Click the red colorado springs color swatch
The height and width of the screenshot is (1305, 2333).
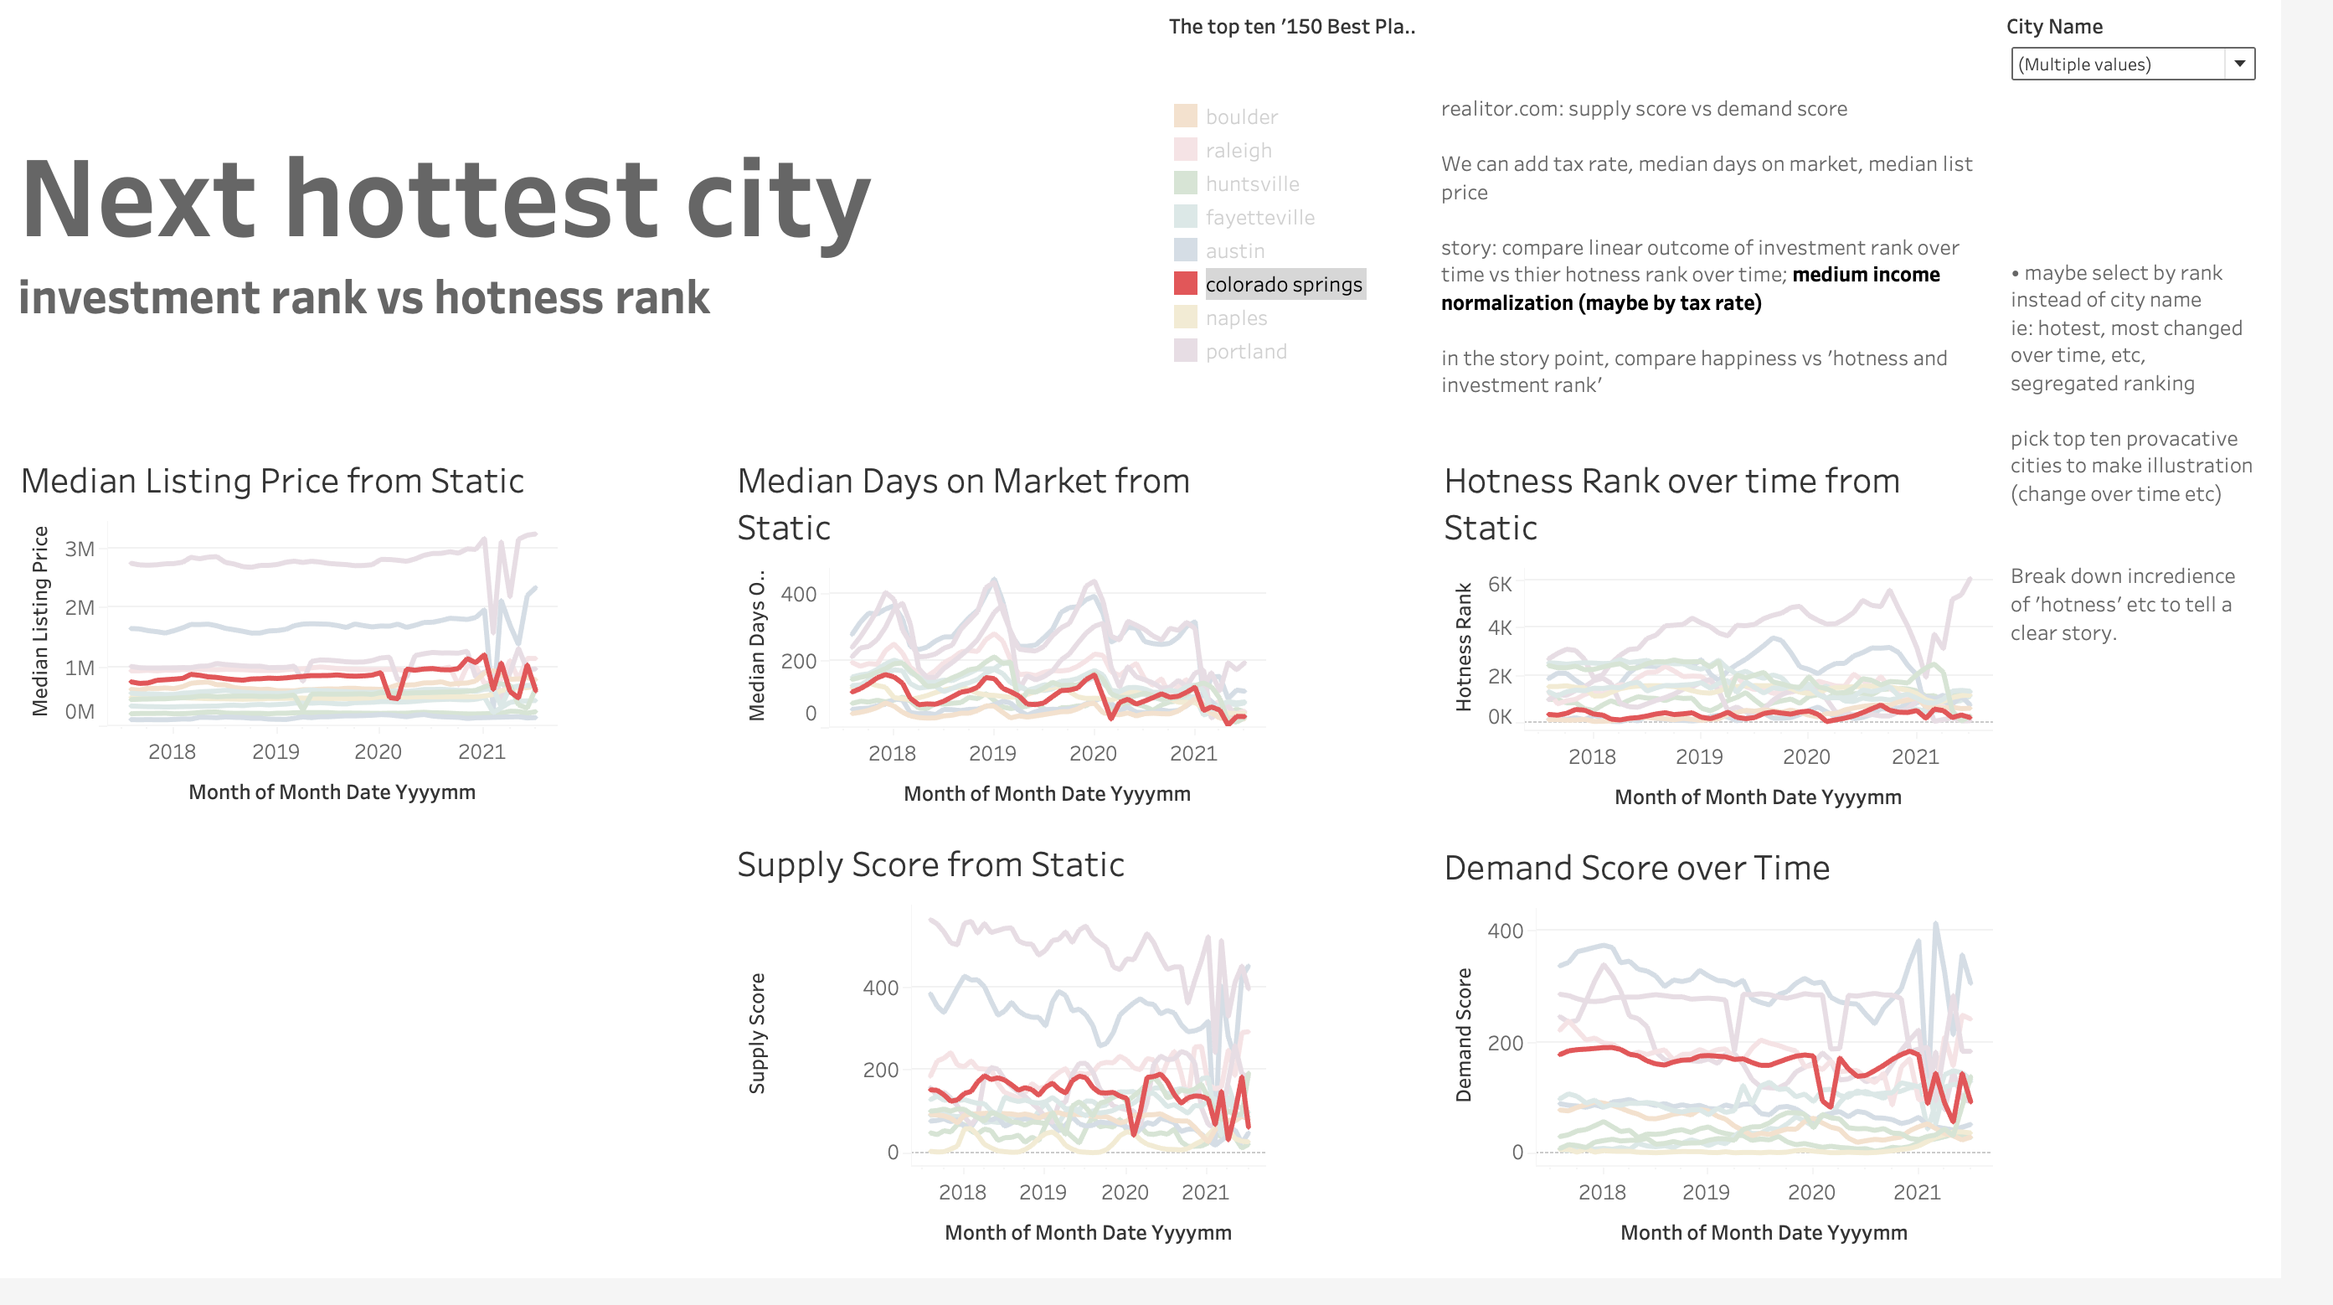click(x=1185, y=283)
